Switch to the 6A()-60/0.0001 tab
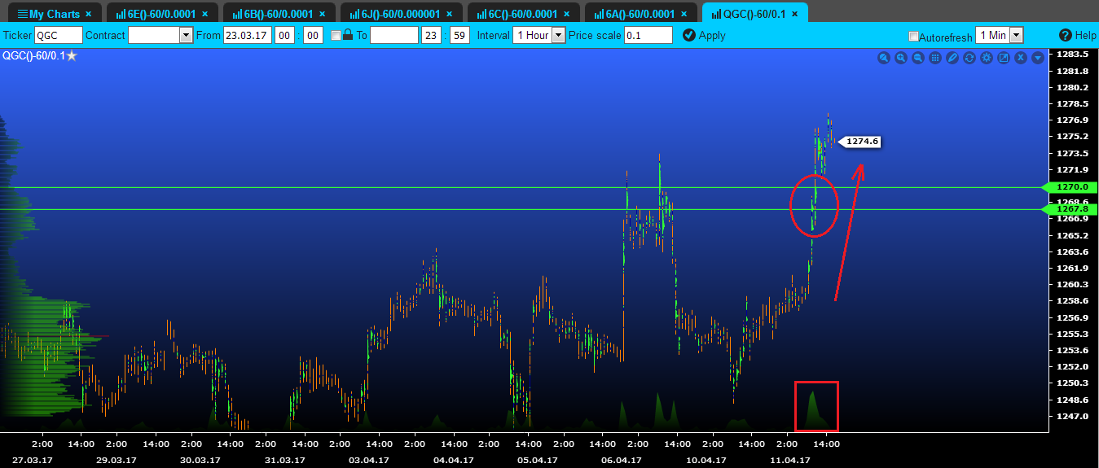 (640, 14)
